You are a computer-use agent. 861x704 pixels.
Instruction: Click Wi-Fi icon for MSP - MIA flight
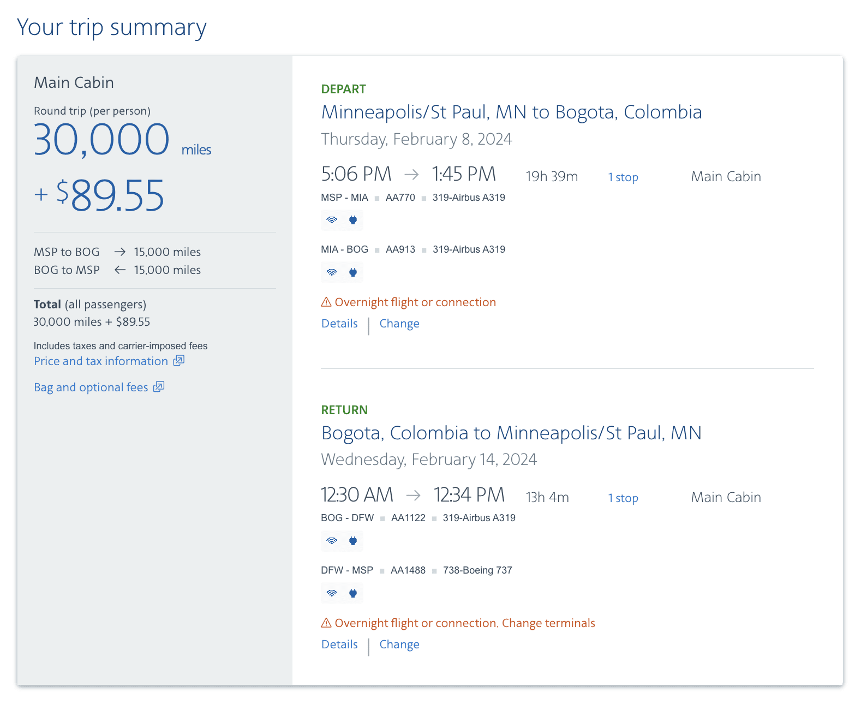point(332,220)
